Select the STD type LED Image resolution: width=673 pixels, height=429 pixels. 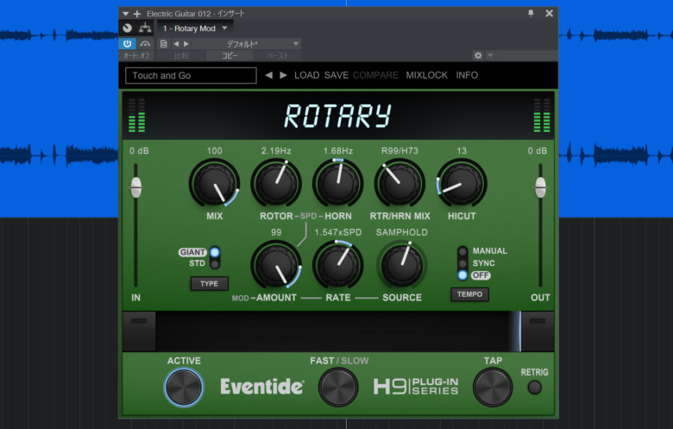pos(215,263)
